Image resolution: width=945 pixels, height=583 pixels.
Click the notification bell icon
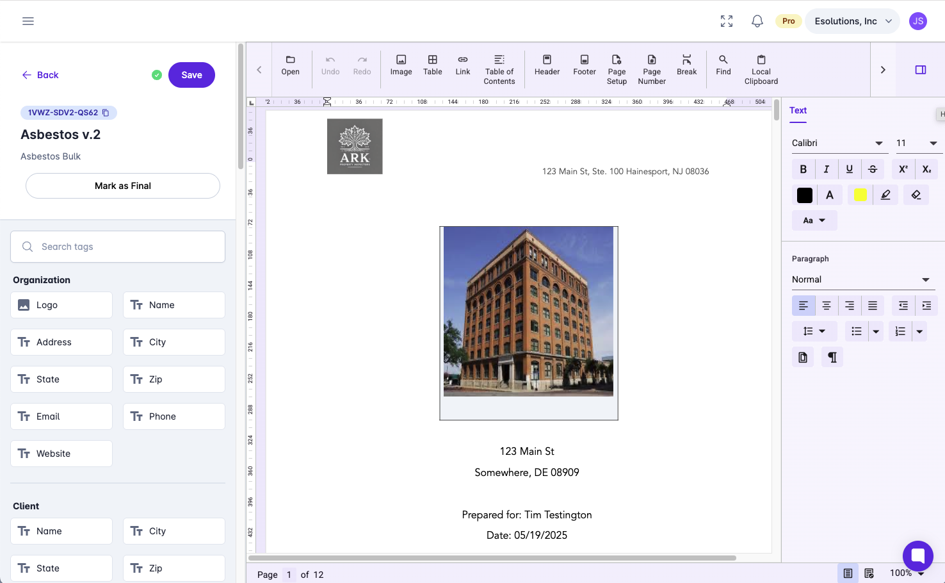point(757,21)
